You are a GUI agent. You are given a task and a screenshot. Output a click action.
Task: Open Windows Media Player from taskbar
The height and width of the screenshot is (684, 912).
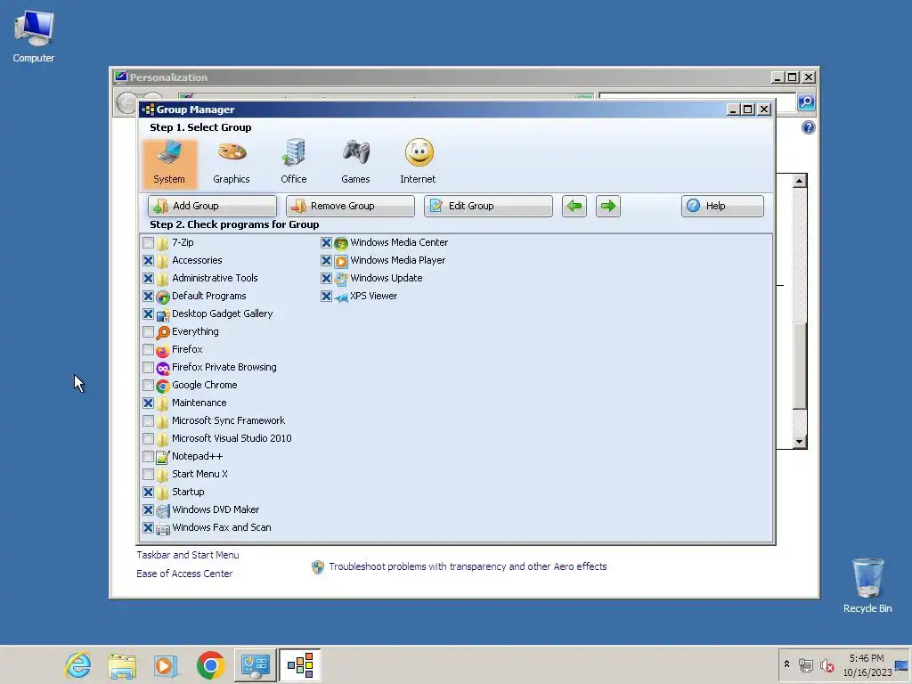click(x=166, y=664)
